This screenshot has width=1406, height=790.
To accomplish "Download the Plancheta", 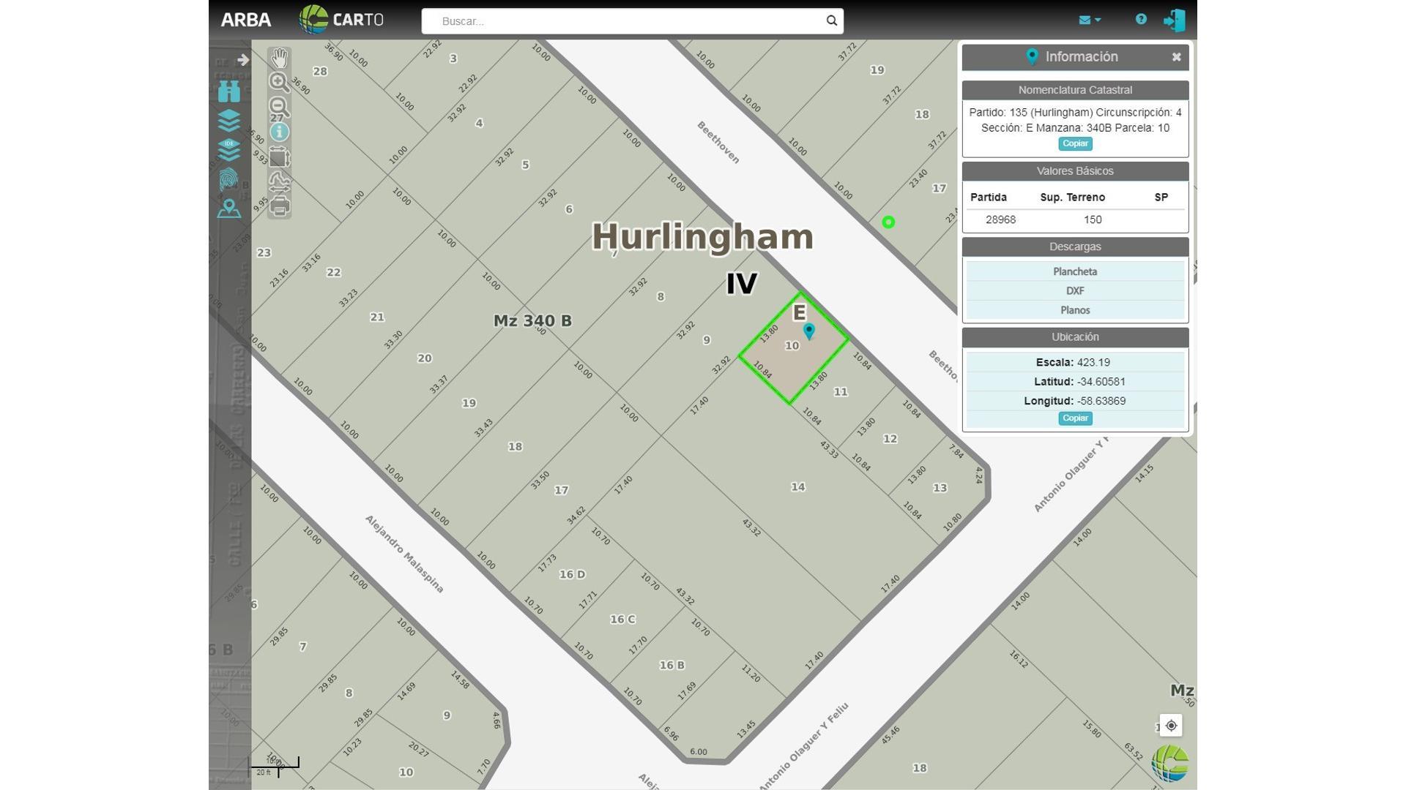I will 1075,271.
